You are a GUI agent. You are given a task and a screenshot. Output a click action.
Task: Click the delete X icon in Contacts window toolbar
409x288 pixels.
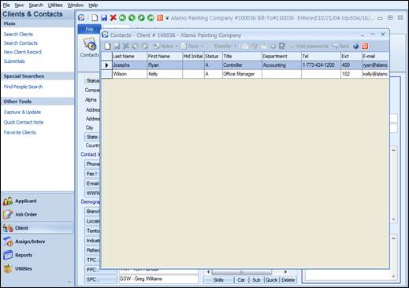tap(126, 46)
